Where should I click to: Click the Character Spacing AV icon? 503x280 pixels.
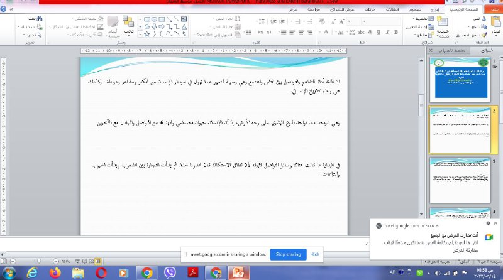(352, 32)
